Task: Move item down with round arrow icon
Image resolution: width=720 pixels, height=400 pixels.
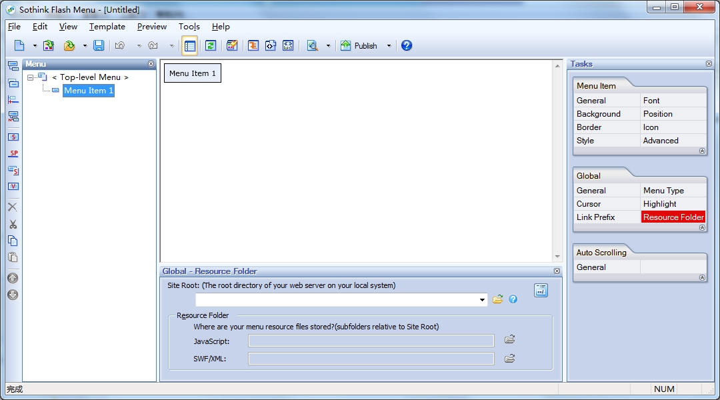Action: [x=13, y=295]
